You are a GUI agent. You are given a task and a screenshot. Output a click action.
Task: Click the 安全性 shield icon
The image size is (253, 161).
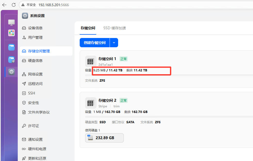(24, 103)
